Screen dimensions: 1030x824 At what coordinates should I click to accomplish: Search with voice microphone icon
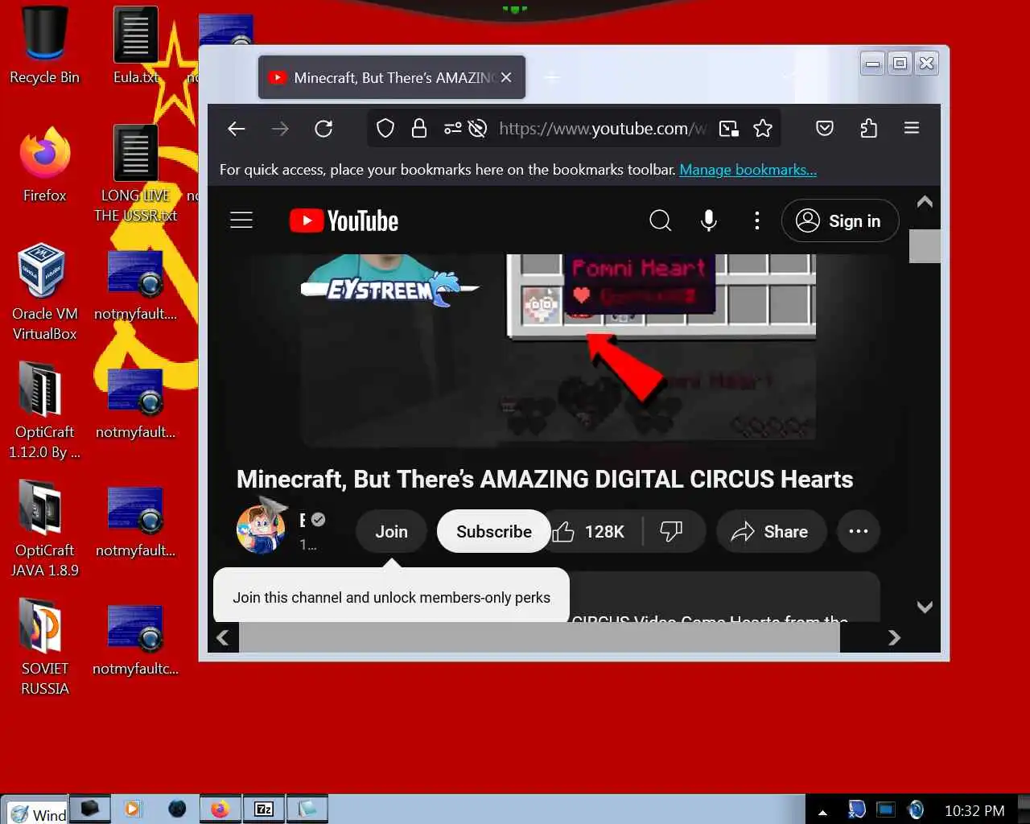tap(709, 220)
